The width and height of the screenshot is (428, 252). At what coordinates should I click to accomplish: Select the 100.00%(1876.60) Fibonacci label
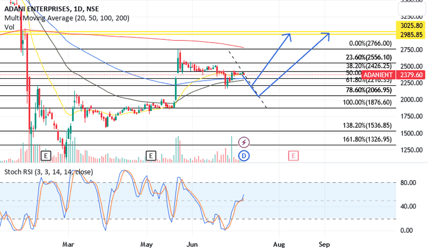tap(367, 102)
